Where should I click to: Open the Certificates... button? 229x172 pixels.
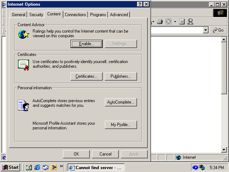87,76
